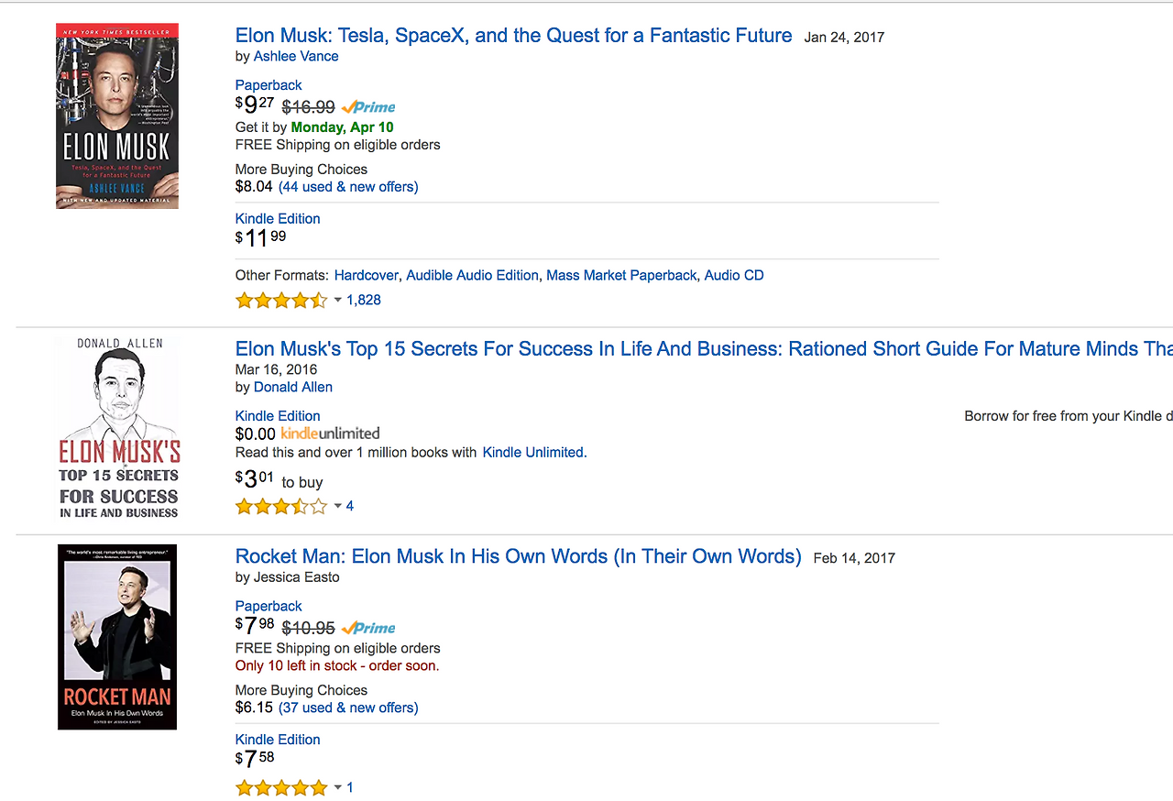
Task: Visit the author page for Ashlee Vance
Action: 296,56
